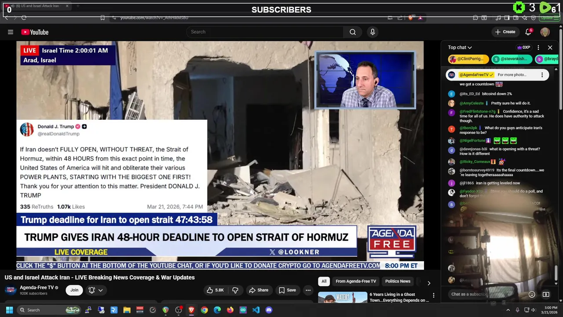Dislike the video with thumbs down
The width and height of the screenshot is (563, 317).
[x=235, y=290]
